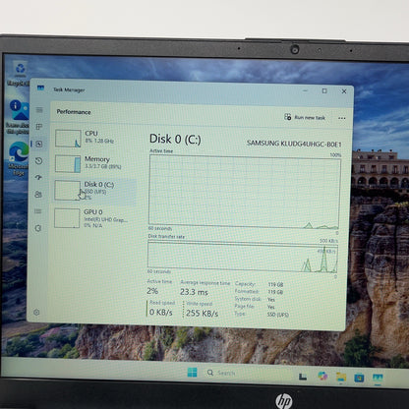Open the Details page icon
The height and width of the screenshot is (409, 409).
tap(37, 211)
